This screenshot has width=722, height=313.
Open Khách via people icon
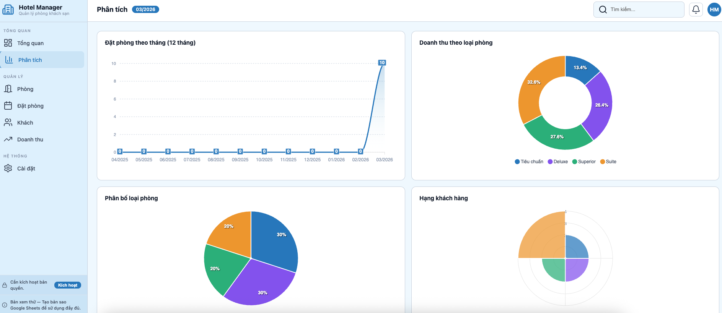(x=8, y=122)
